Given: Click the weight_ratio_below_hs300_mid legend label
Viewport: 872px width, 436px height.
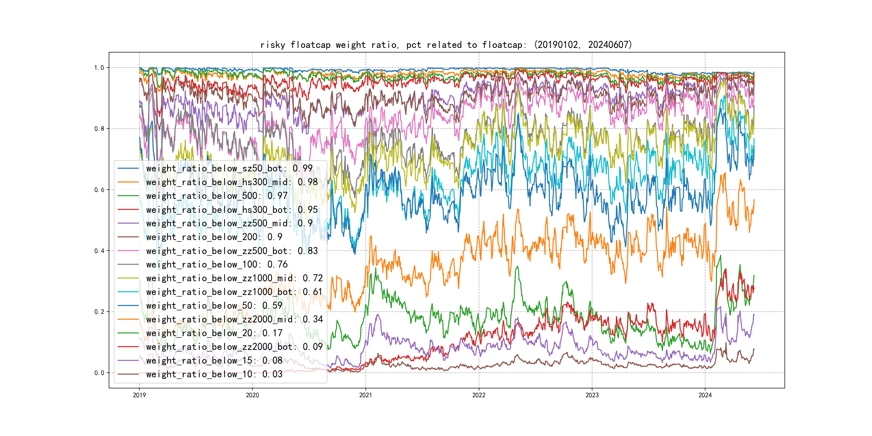Looking at the screenshot, I should coord(232,182).
